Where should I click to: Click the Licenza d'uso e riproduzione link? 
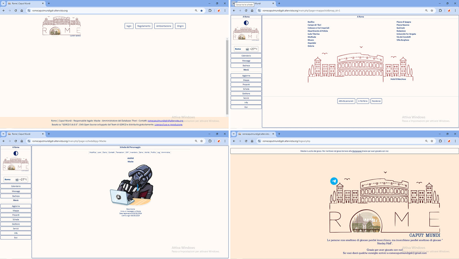click(168, 124)
